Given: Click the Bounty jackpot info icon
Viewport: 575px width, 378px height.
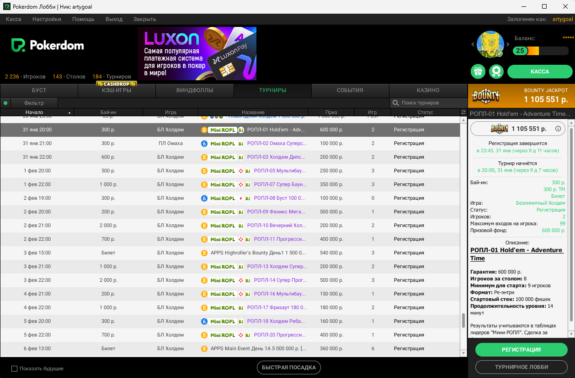Looking at the screenshot, I should click(558, 129).
